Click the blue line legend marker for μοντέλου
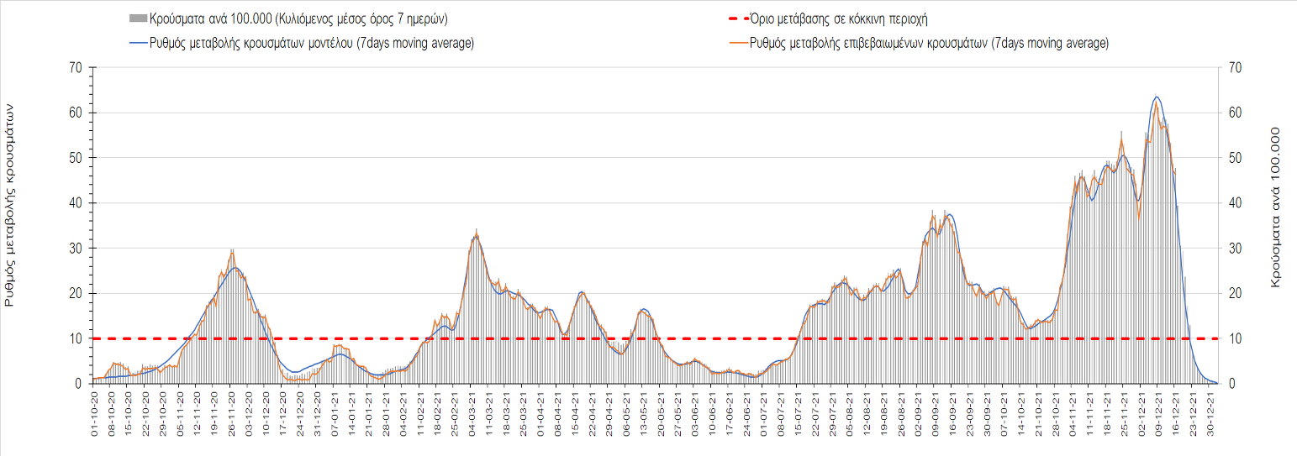This screenshot has height=456, width=1297. pos(138,44)
